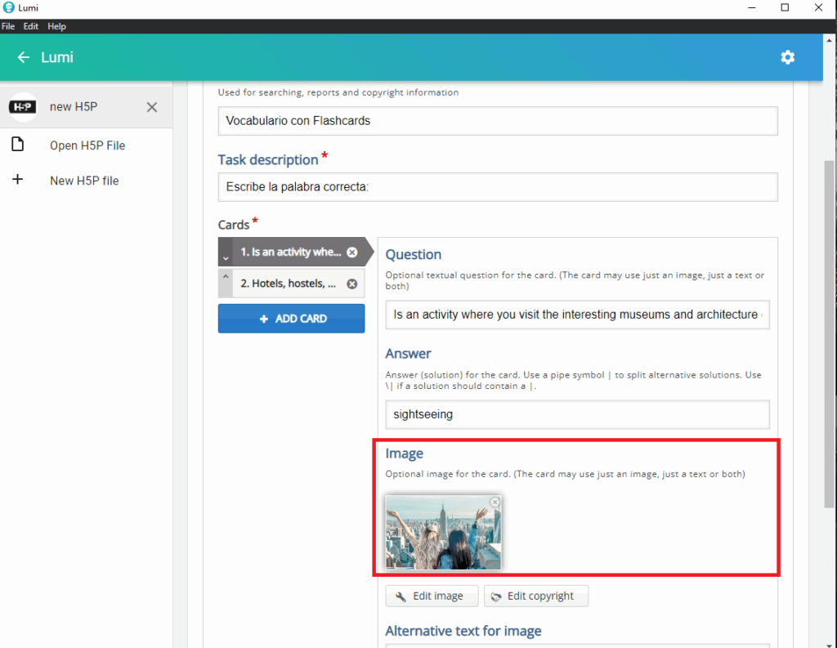837x648 pixels.
Task: Click the plus icon for New H5P file
Action: (17, 180)
